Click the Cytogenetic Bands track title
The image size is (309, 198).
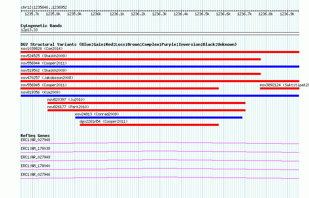(x=41, y=26)
